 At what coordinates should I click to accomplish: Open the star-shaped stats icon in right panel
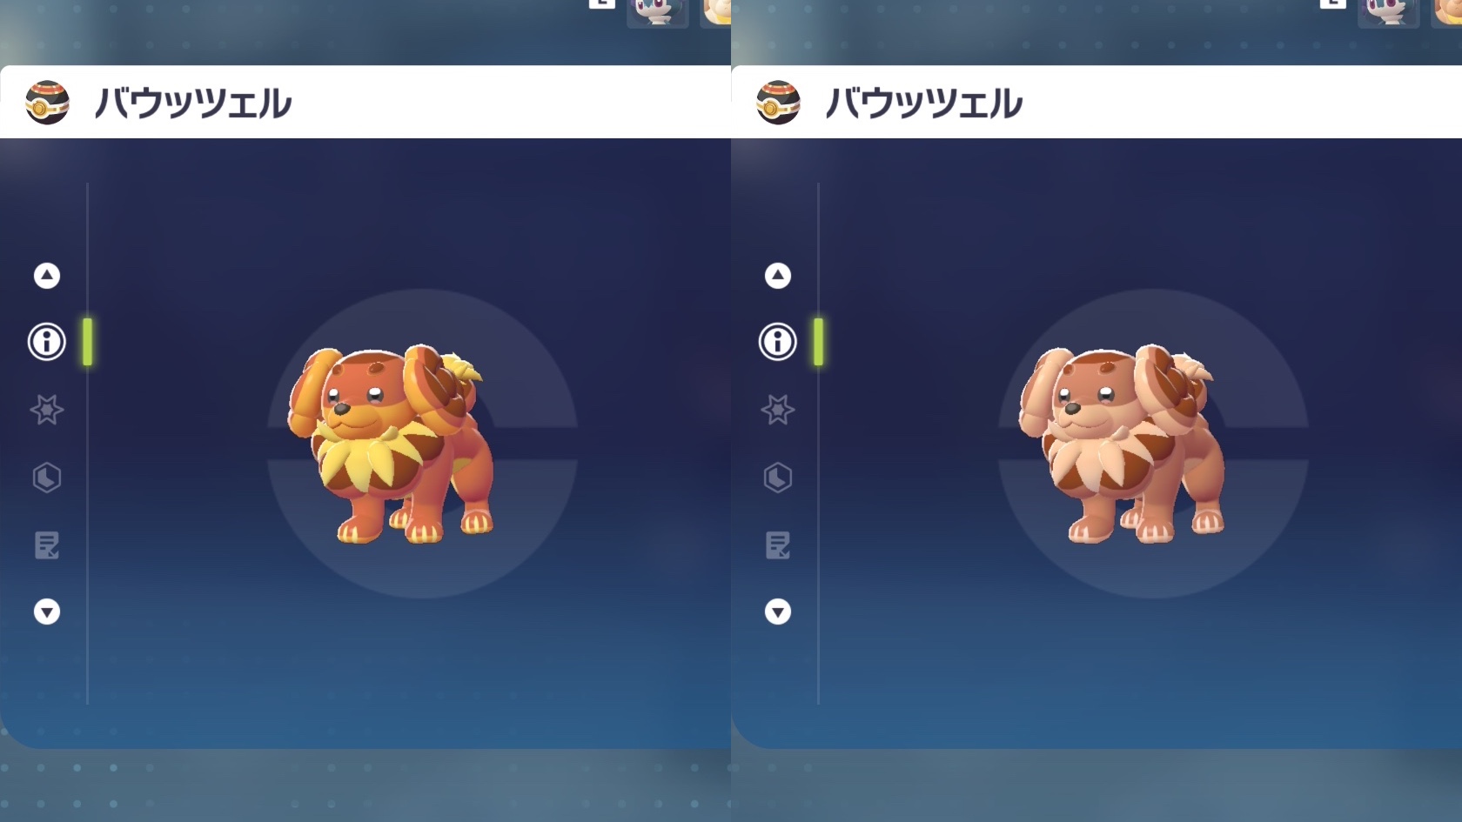point(778,410)
